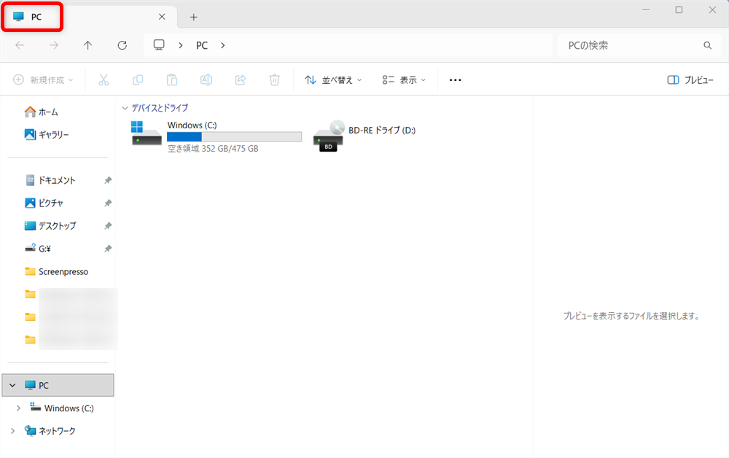Select the Cut icon in the toolbar
This screenshot has width=729, height=458.
point(104,79)
